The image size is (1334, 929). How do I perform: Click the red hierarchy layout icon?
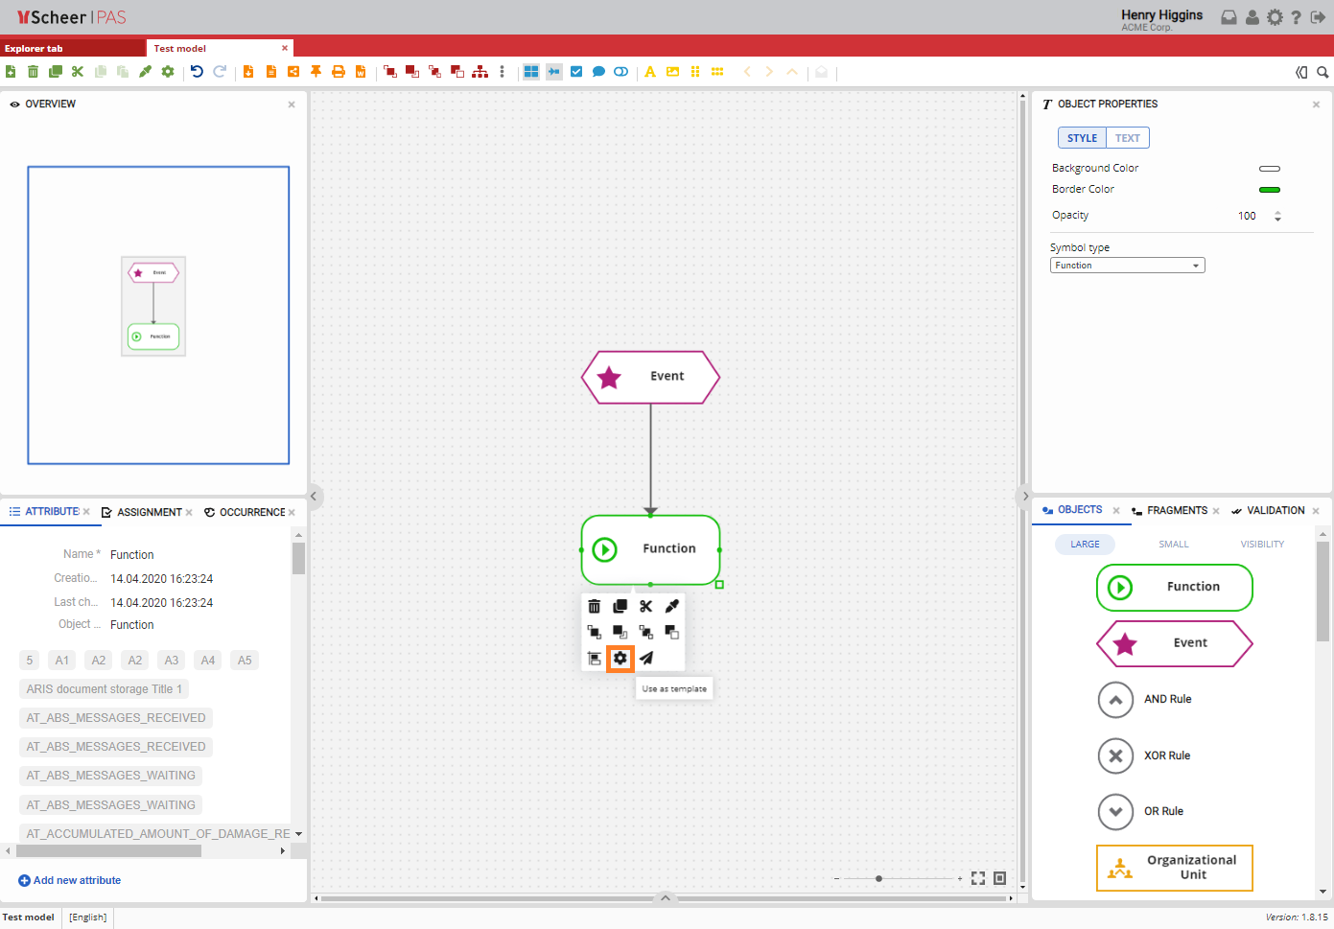click(480, 72)
